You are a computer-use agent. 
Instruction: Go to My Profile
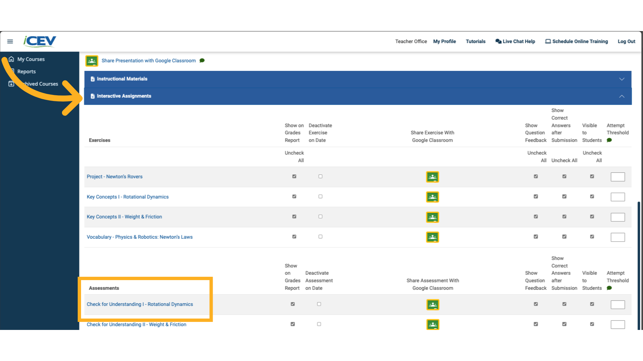point(444,41)
